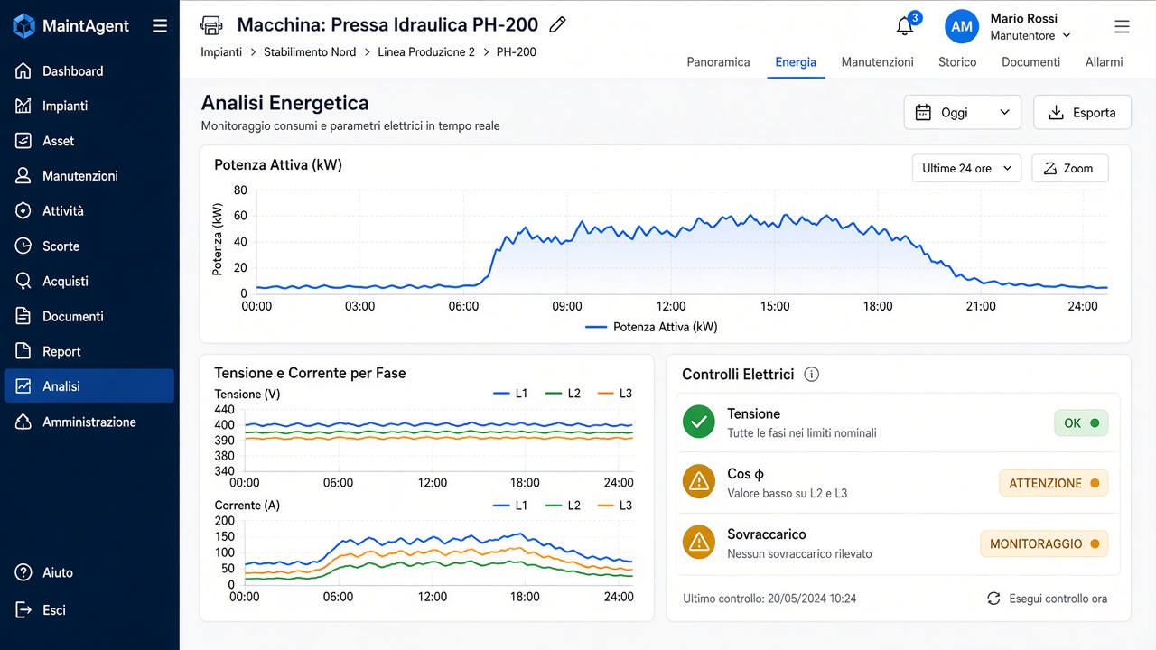Go to Impianti in sidebar

pos(89,106)
